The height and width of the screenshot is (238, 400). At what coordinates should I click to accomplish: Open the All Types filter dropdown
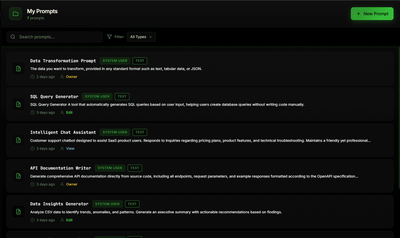click(141, 37)
